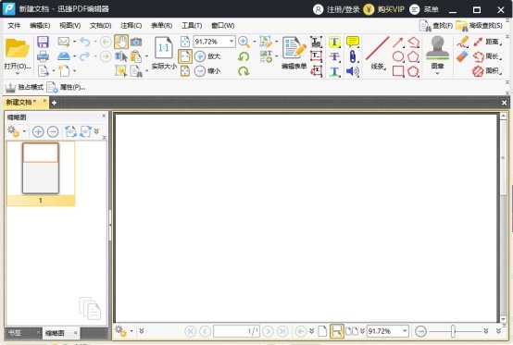
Task: Select the sticky note comment tool
Action: 353,42
